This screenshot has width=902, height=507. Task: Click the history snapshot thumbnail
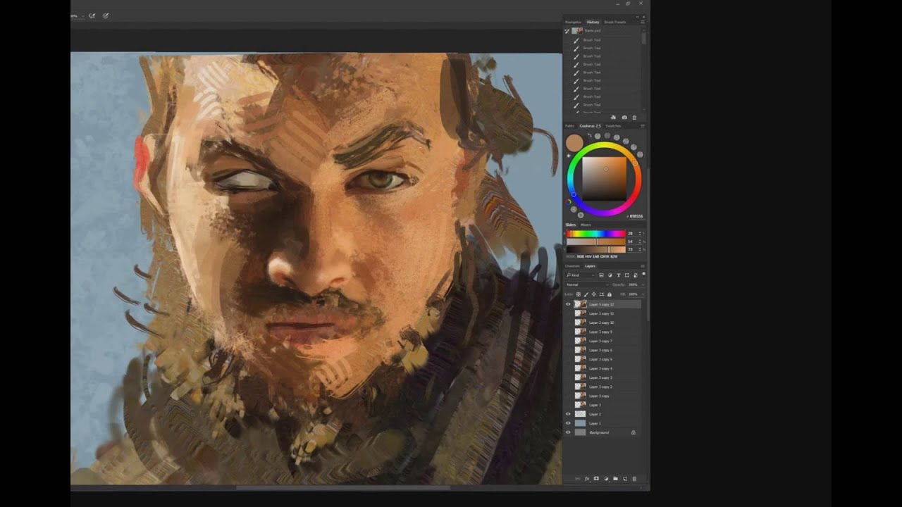577,31
